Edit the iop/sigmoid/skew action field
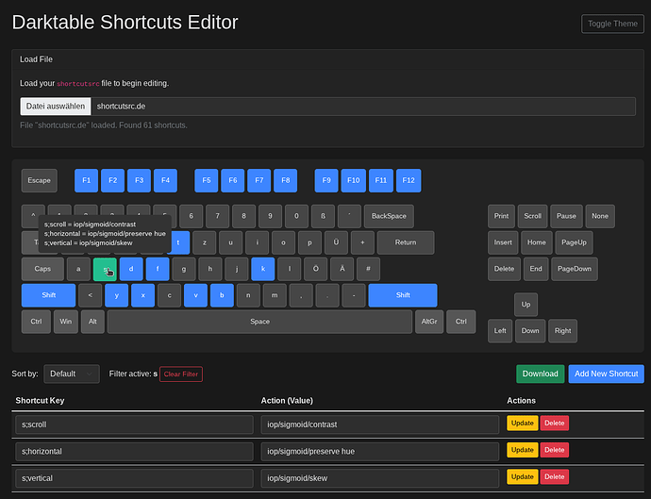The image size is (651, 499). tap(380, 478)
